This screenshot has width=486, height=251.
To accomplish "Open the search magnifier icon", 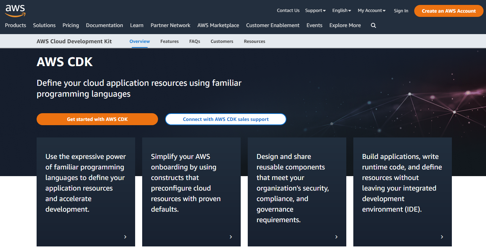I will coord(373,25).
